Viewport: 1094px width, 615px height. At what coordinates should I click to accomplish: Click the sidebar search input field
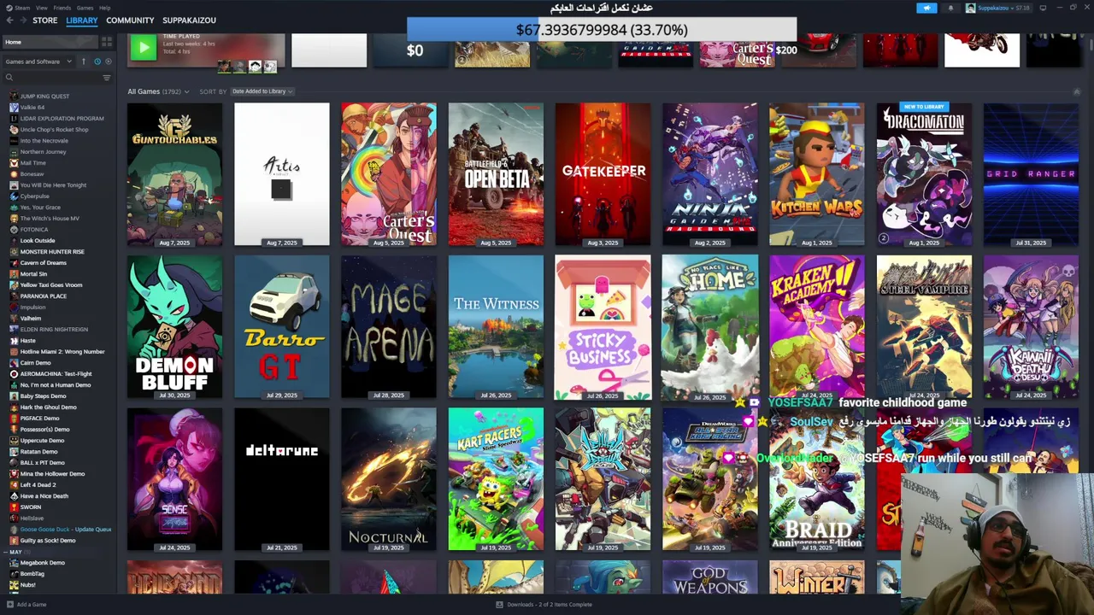click(x=56, y=78)
